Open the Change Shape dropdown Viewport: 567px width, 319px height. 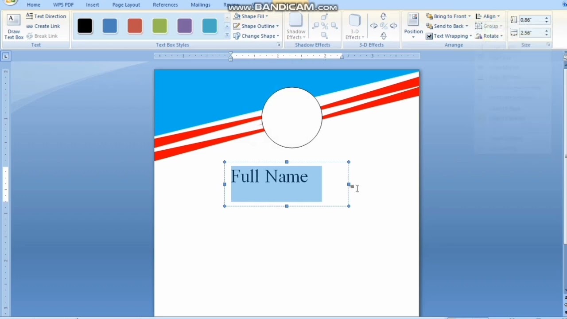point(256,36)
